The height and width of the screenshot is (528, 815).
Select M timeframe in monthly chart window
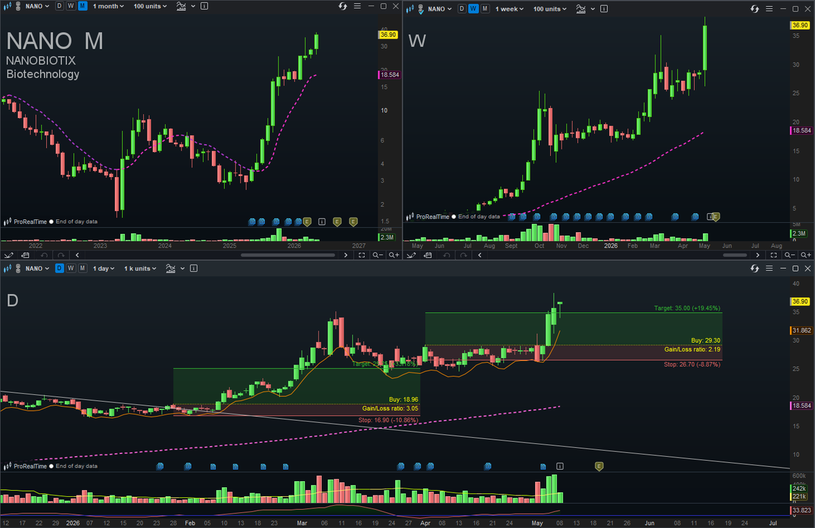click(x=82, y=6)
